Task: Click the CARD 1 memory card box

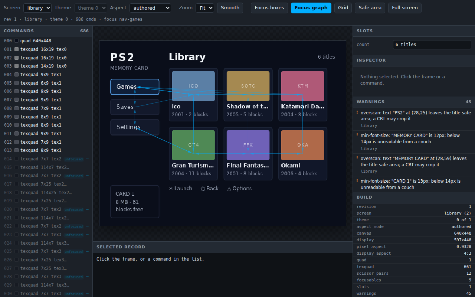Action: coord(135,202)
